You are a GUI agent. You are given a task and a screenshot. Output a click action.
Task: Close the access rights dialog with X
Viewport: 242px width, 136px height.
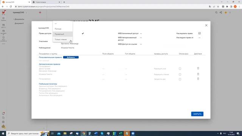206,25
